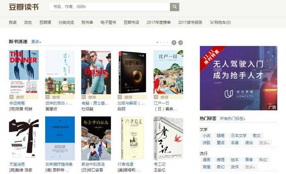Click the 都会中的孤岛 book title link
Screen dimensions: 286x174
[x=96, y=164]
